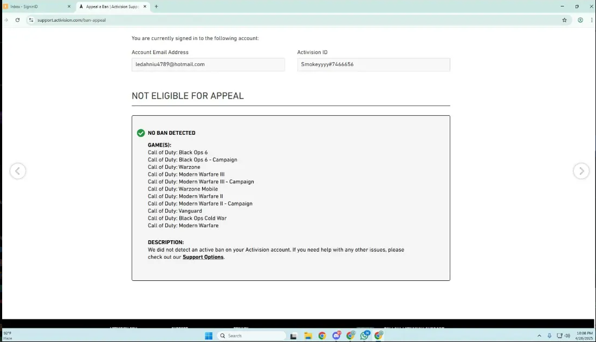Open WhatsApp from the taskbar

pyautogui.click(x=365, y=336)
